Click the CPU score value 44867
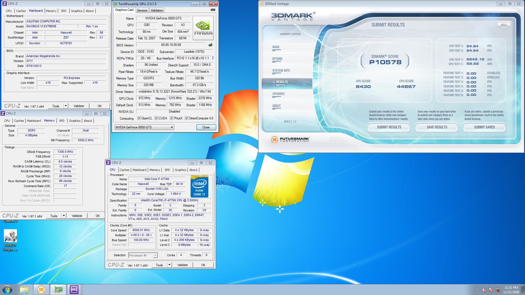The image size is (525, 295). [x=406, y=87]
